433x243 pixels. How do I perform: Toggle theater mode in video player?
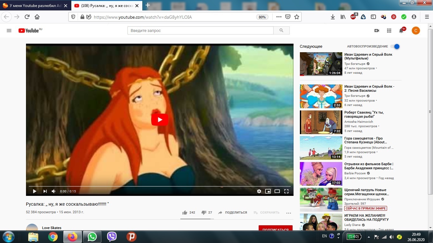(x=277, y=191)
